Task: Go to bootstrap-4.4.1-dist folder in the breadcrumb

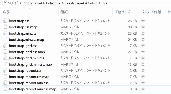Action: (81, 3)
